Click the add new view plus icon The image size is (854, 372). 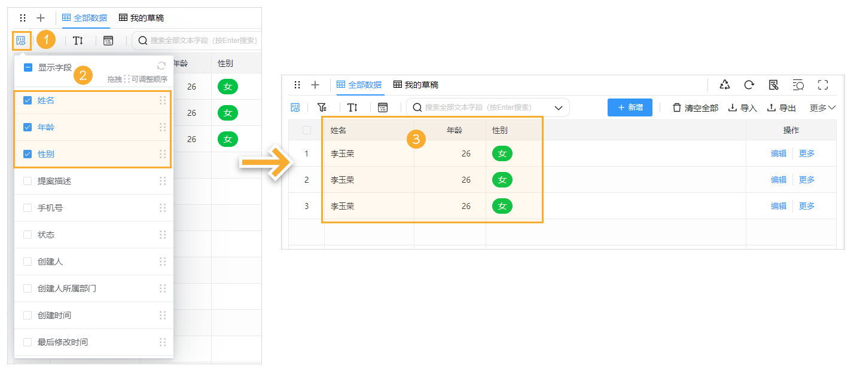[315, 85]
